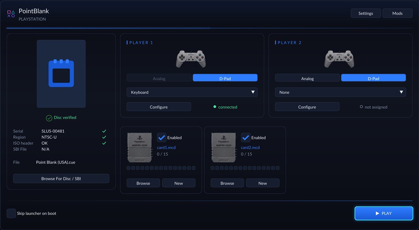Open Player 2 None input dropdown
This screenshot has height=230, width=419.
(340, 92)
